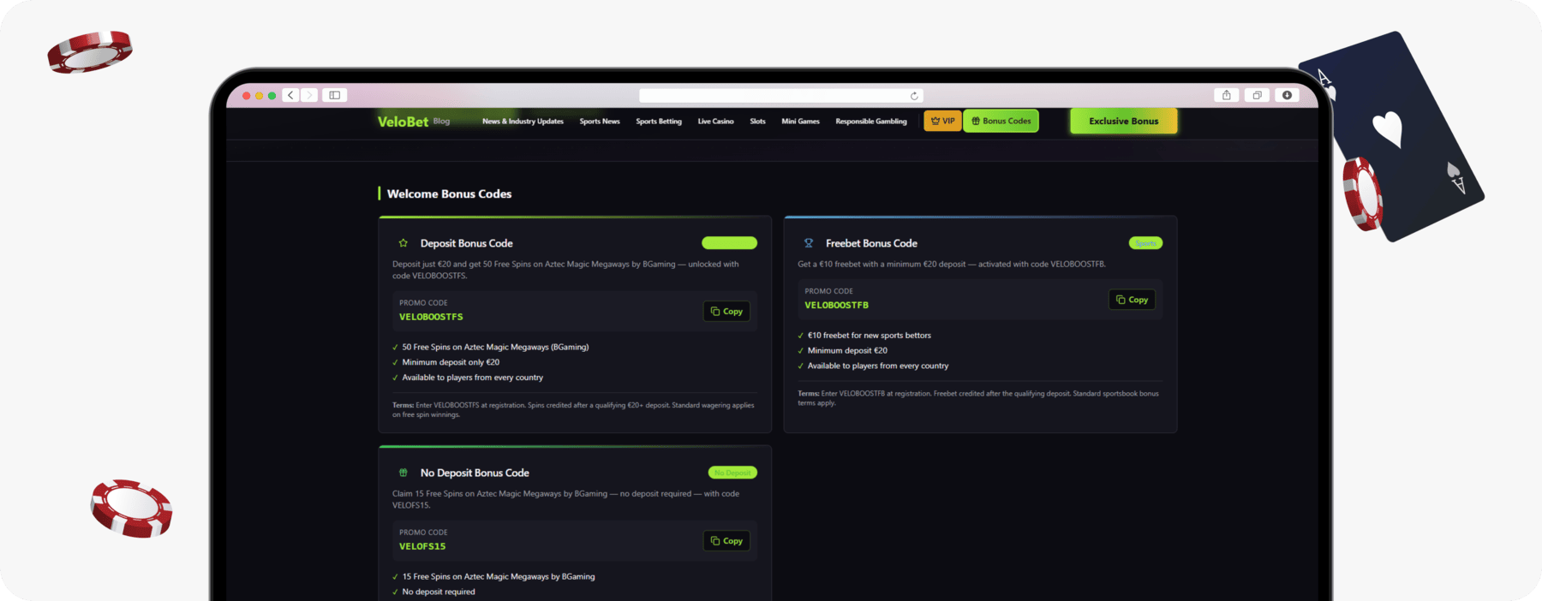Viewport: 1542px width, 601px height.
Task: Click '50 Free Spins on Aztec Magic Megaways (BGaming)'
Action: 495,347
